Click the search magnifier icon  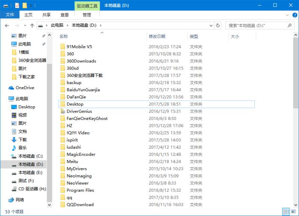290,25
